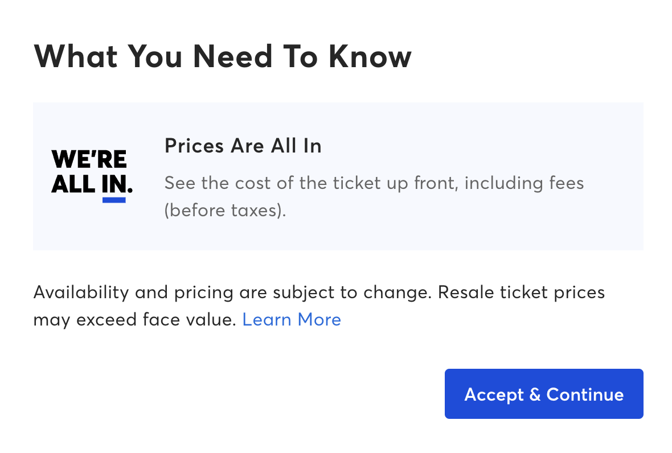This screenshot has width=672, height=453.
Task: Click the stacked logo beside Prices Are All In
Action: tap(91, 174)
